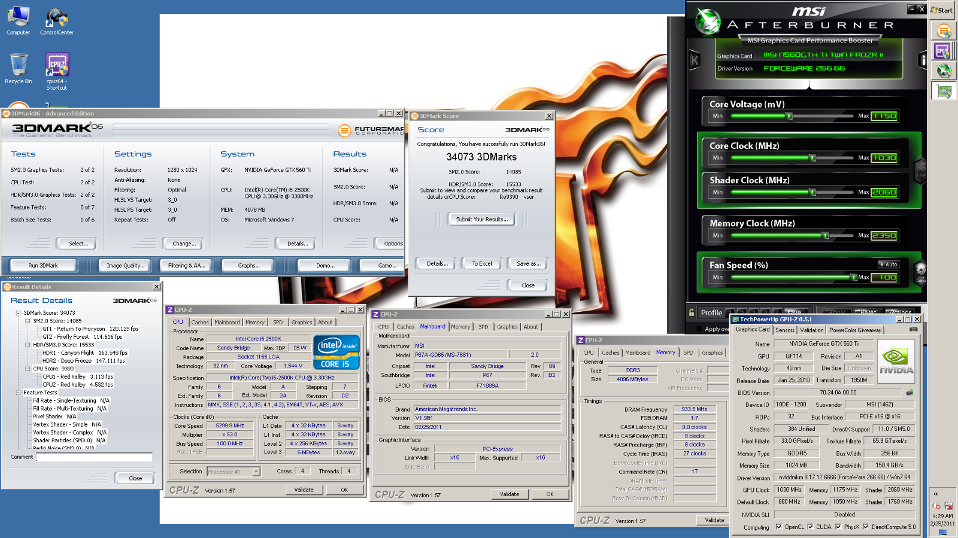958x538 pixels.
Task: Click the Afterburner information 'i' side button
Action: click(923, 60)
